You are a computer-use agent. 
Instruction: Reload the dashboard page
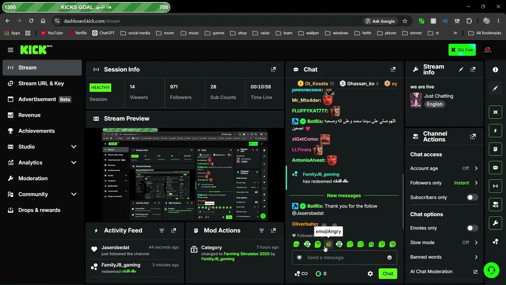coord(31,21)
